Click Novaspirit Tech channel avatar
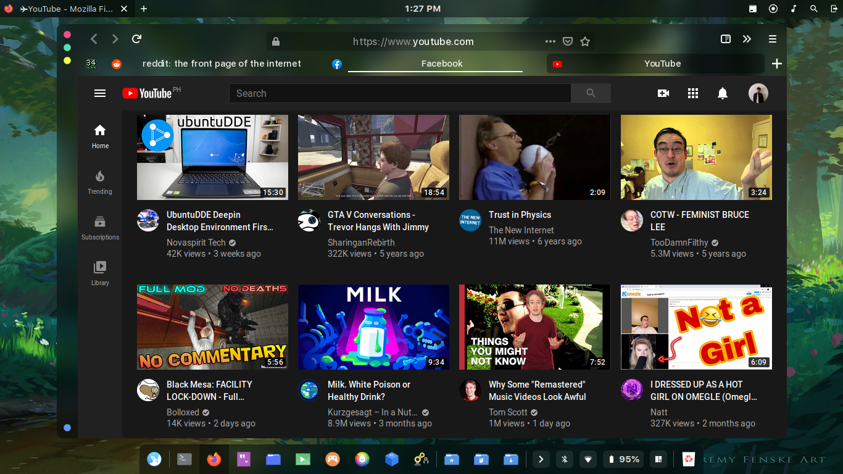The height and width of the screenshot is (474, 843). click(148, 220)
